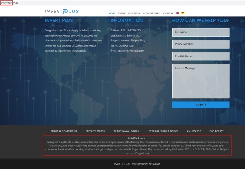The height and width of the screenshot is (169, 245).
Task: Click the All Rights Reserved copyright text
Action: coord(137,164)
